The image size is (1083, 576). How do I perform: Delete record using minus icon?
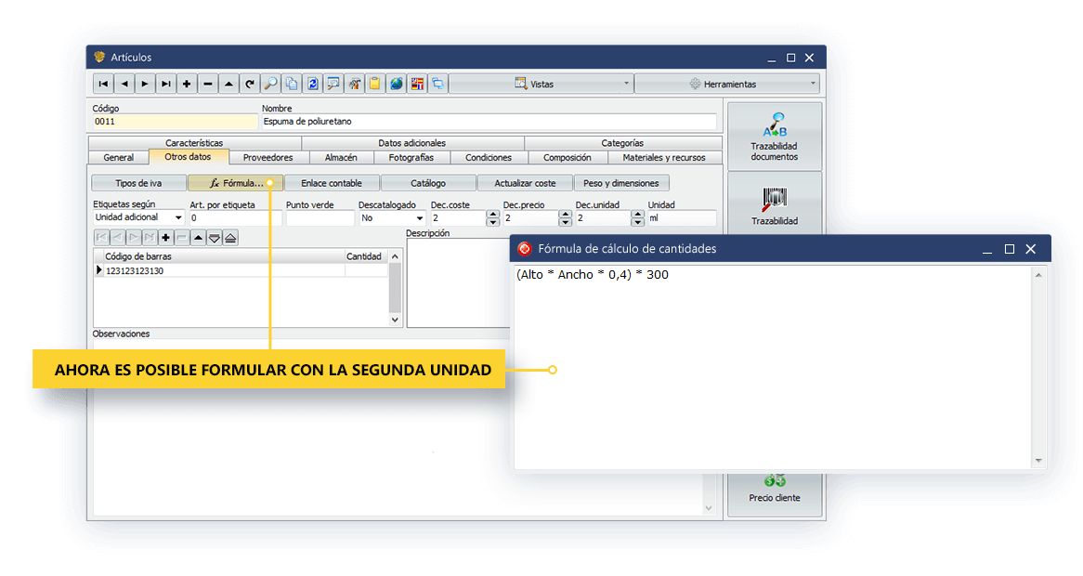tap(208, 84)
